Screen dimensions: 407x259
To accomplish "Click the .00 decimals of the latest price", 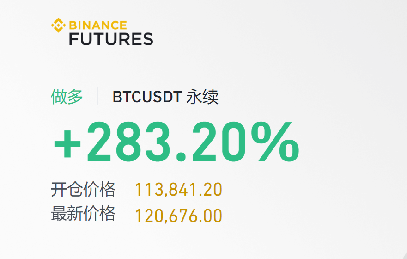I will [211, 216].
